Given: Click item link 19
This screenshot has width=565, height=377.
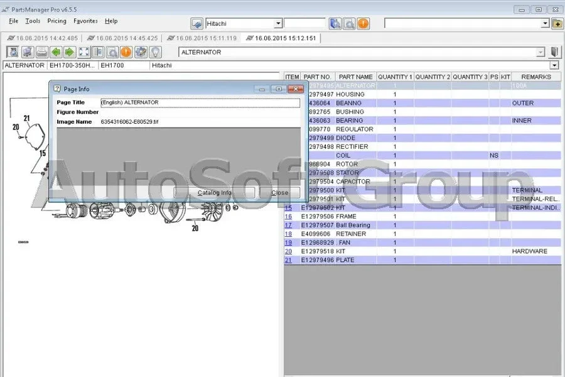Looking at the screenshot, I should (288, 243).
